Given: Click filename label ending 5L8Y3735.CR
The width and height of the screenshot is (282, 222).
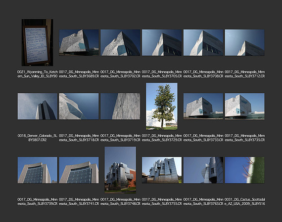Looking at the screenshot, I should (244, 138).
